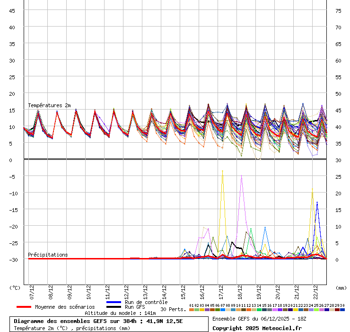Select the yellow perturbation 03 swatch

(201, 310)
